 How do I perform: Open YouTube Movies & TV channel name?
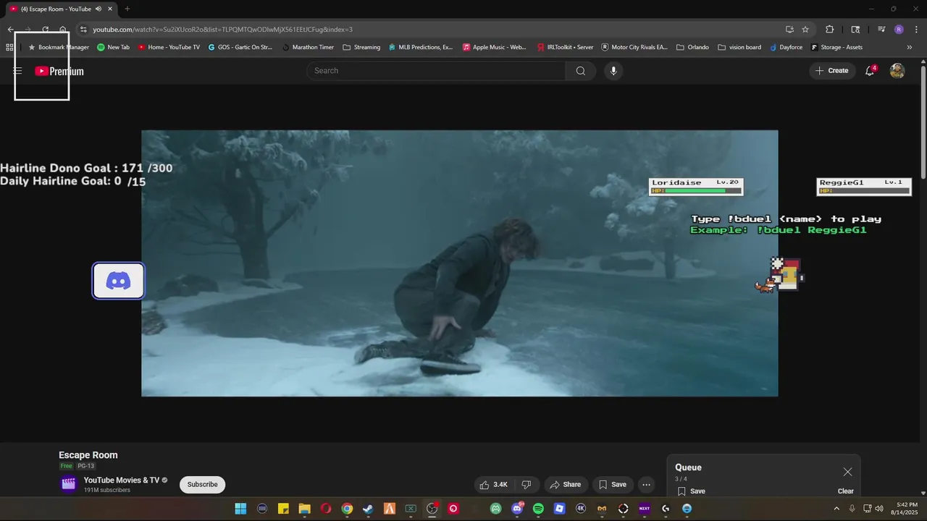click(121, 480)
